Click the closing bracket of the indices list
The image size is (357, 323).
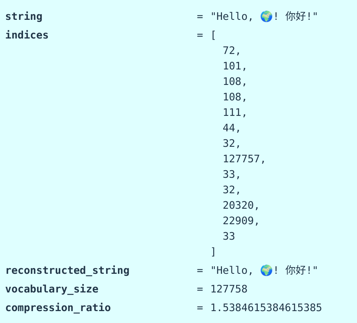(213, 252)
